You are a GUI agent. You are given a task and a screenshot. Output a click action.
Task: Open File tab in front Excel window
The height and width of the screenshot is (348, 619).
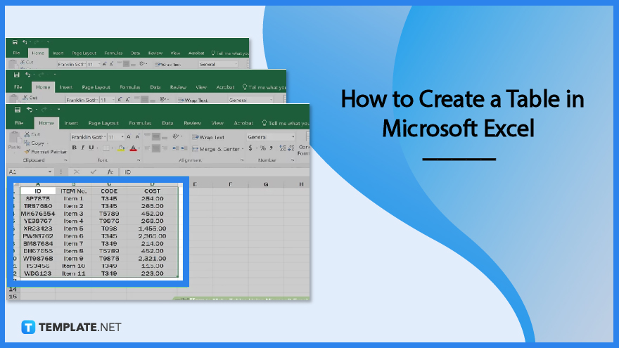pos(19,123)
